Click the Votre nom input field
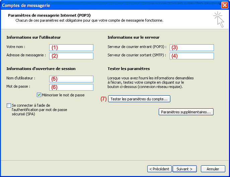 pyautogui.click(x=71, y=48)
